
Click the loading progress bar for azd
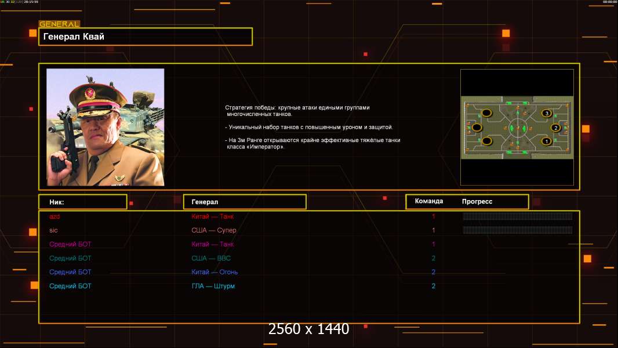[x=517, y=216]
